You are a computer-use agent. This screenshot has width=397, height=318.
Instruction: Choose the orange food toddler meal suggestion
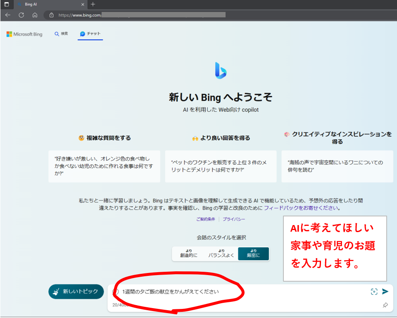pos(105,166)
